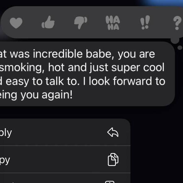Select the Copy entry in the menu
Screen dimensions: 183x183
point(65,159)
